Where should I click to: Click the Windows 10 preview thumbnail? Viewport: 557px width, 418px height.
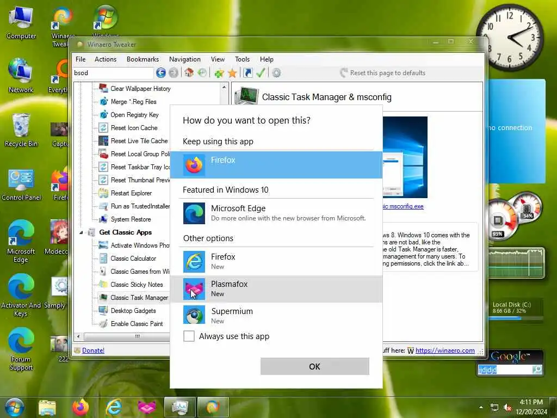405,157
